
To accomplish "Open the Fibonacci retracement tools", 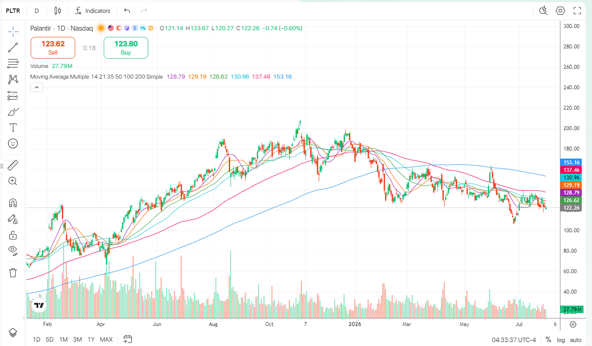I will (13, 64).
